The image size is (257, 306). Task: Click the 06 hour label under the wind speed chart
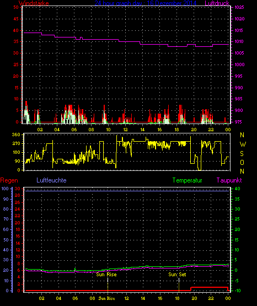coord(74,130)
